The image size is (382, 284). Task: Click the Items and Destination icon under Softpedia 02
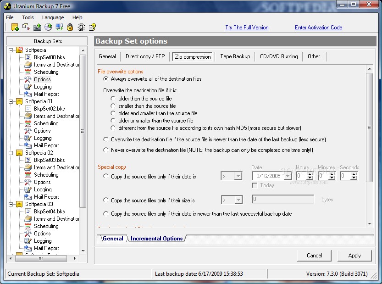(28, 167)
